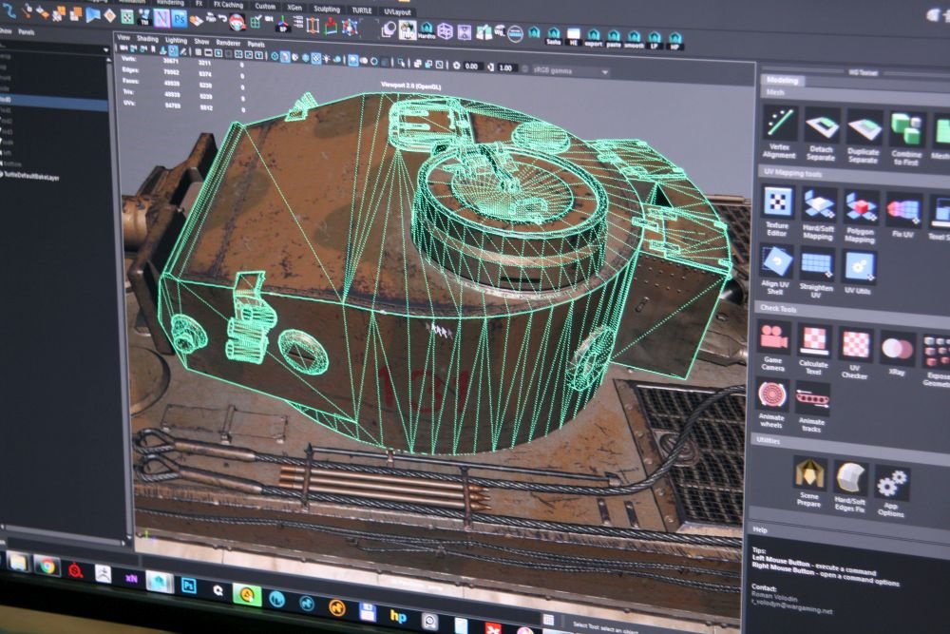
Task: Open the sRGB gamma color space dropdown
Action: pyautogui.click(x=570, y=70)
